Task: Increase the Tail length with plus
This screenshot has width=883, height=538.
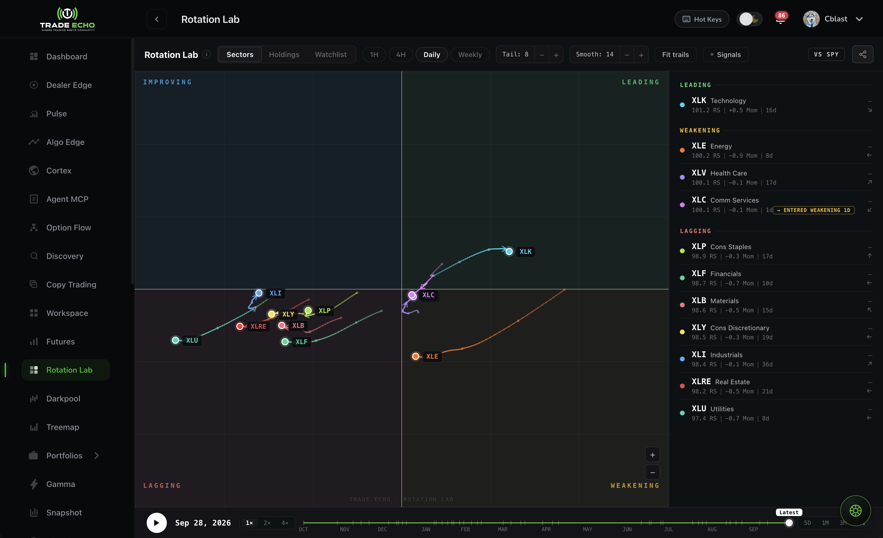Action: point(556,54)
